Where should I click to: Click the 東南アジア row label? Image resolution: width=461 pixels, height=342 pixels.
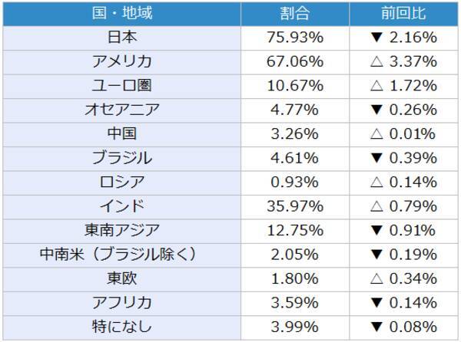coord(122,230)
